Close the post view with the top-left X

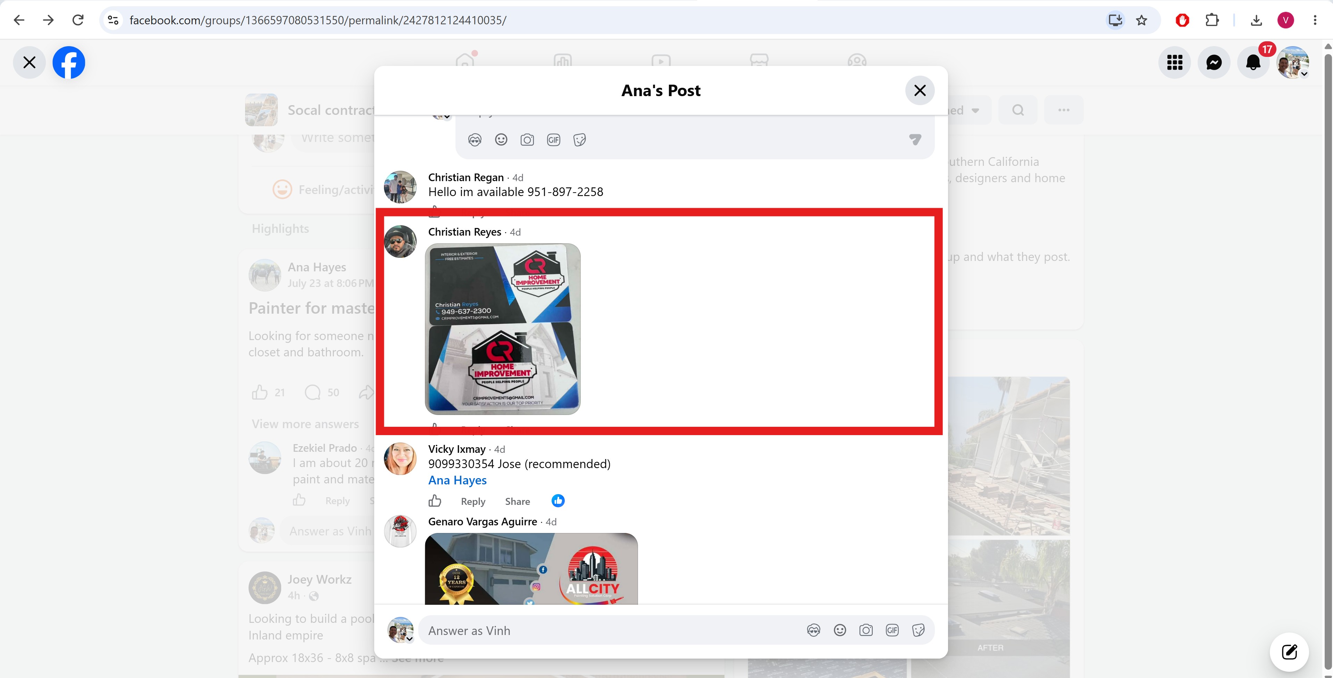click(x=30, y=62)
